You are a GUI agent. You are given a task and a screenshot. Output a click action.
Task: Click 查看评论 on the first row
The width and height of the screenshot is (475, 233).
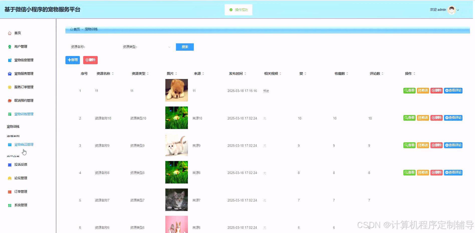pyautogui.click(x=453, y=90)
